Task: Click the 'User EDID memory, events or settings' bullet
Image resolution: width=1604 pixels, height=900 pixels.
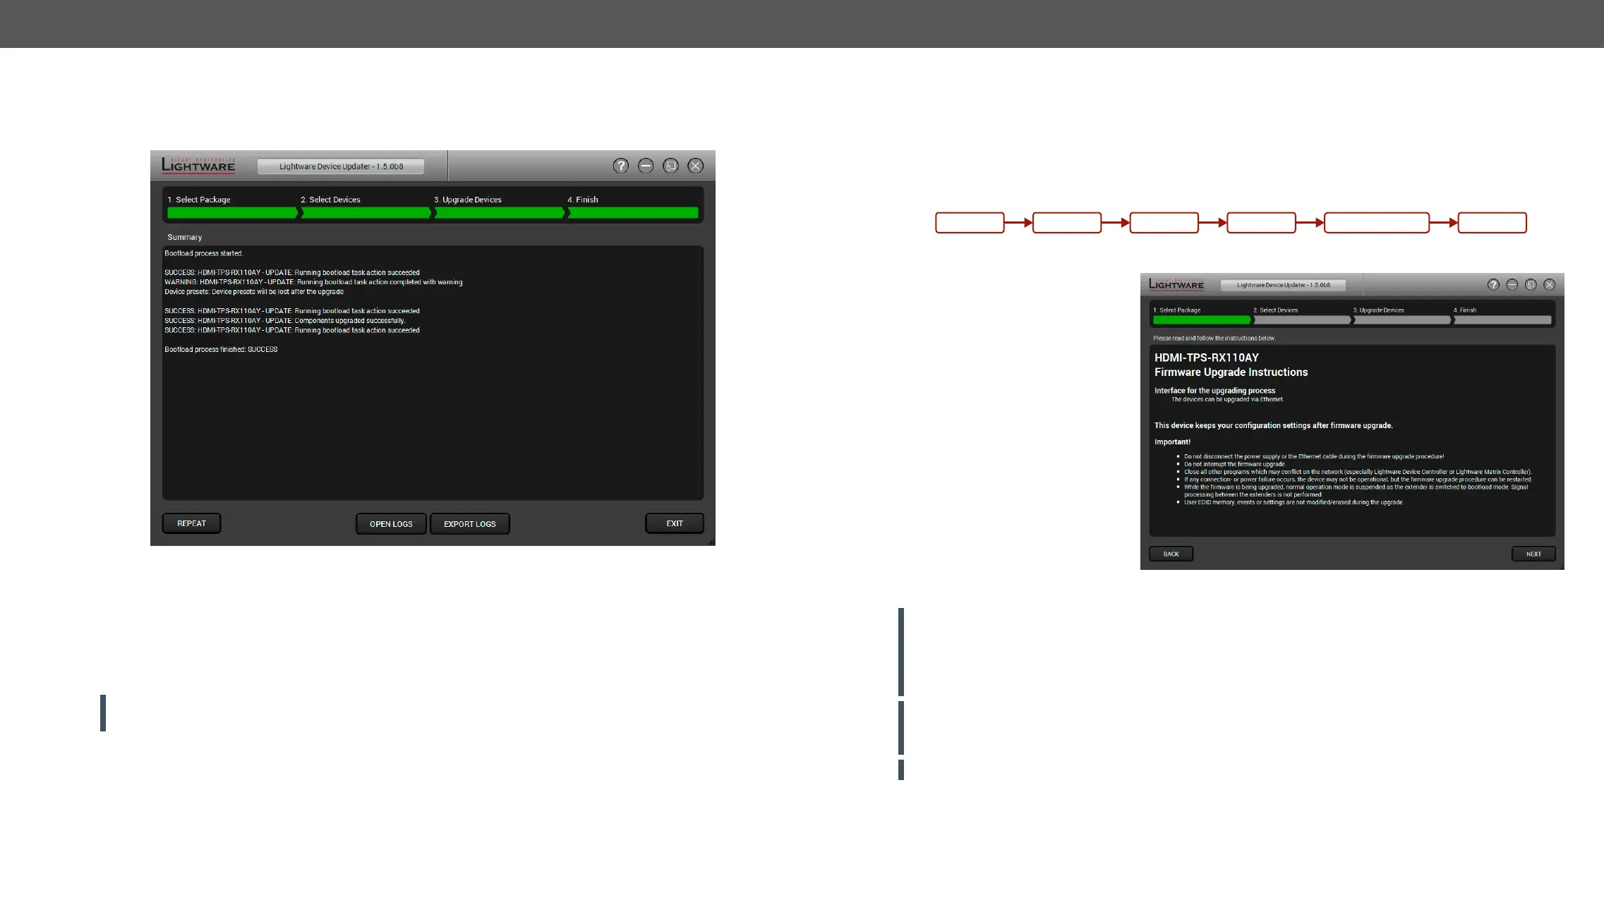Action: 1294,502
